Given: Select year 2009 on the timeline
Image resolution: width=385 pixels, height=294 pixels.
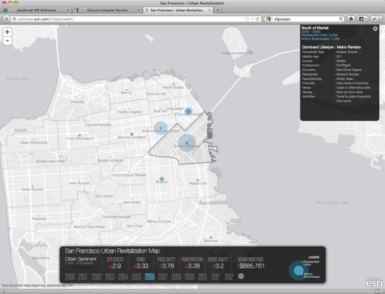Looking at the screenshot, I should (x=189, y=277).
